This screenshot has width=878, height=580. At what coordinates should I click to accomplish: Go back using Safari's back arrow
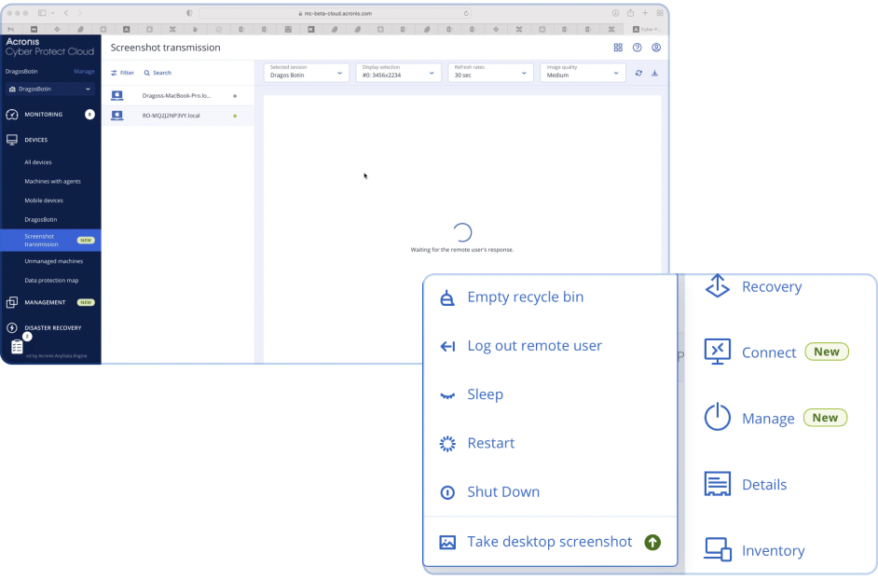[66, 13]
